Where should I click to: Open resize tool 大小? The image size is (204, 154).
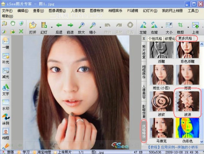[169, 28]
